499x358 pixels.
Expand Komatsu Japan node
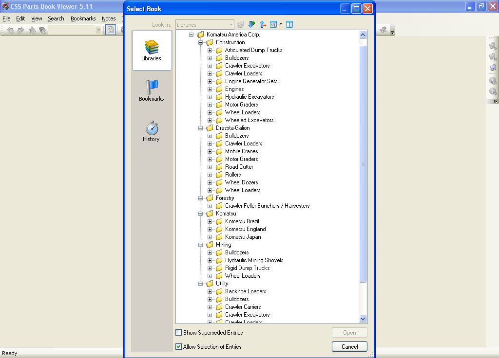point(210,237)
